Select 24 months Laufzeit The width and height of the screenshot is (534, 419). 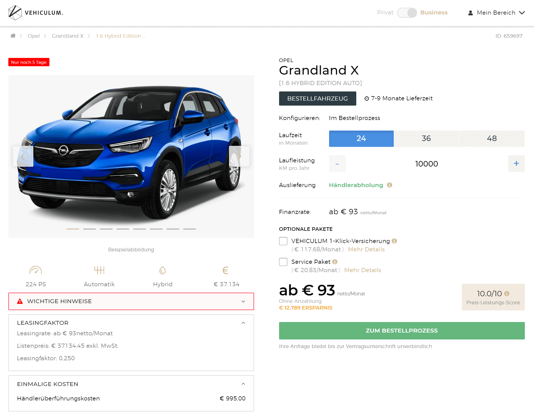(361, 139)
